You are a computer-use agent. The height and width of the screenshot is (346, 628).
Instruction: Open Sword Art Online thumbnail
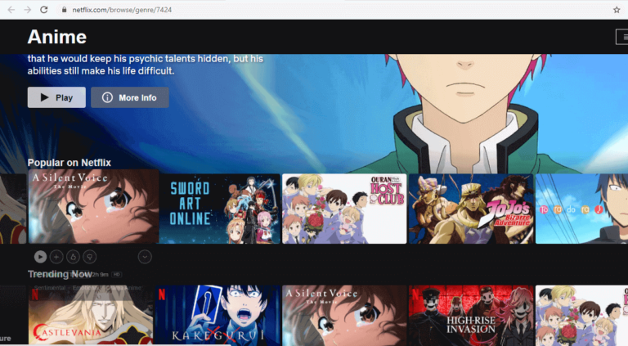(220, 209)
